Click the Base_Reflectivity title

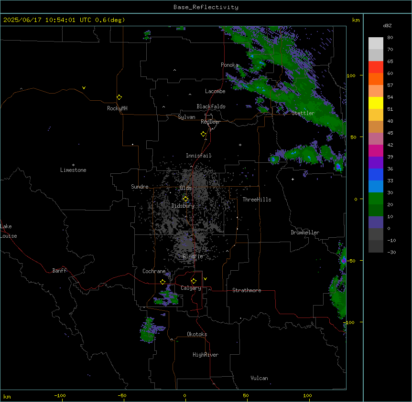pyautogui.click(x=206, y=7)
